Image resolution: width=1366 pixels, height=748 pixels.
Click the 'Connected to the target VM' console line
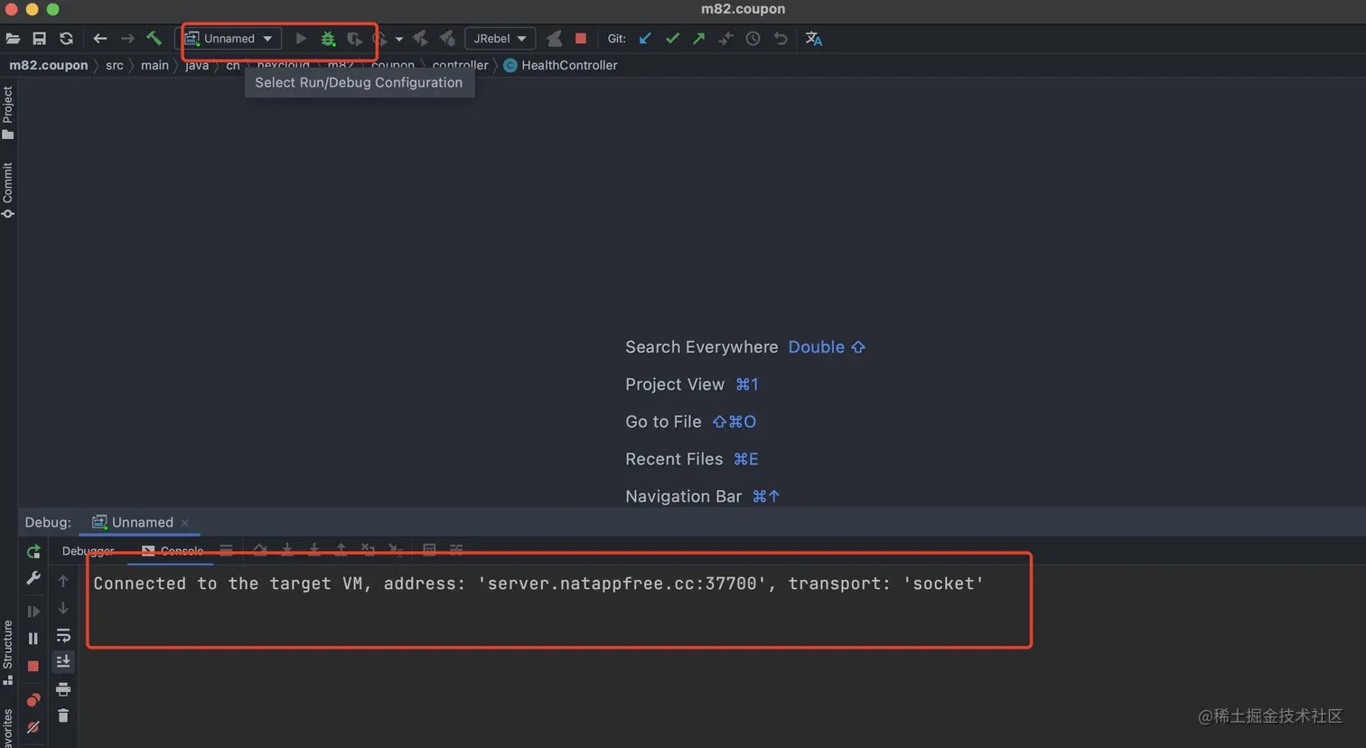coord(538,584)
